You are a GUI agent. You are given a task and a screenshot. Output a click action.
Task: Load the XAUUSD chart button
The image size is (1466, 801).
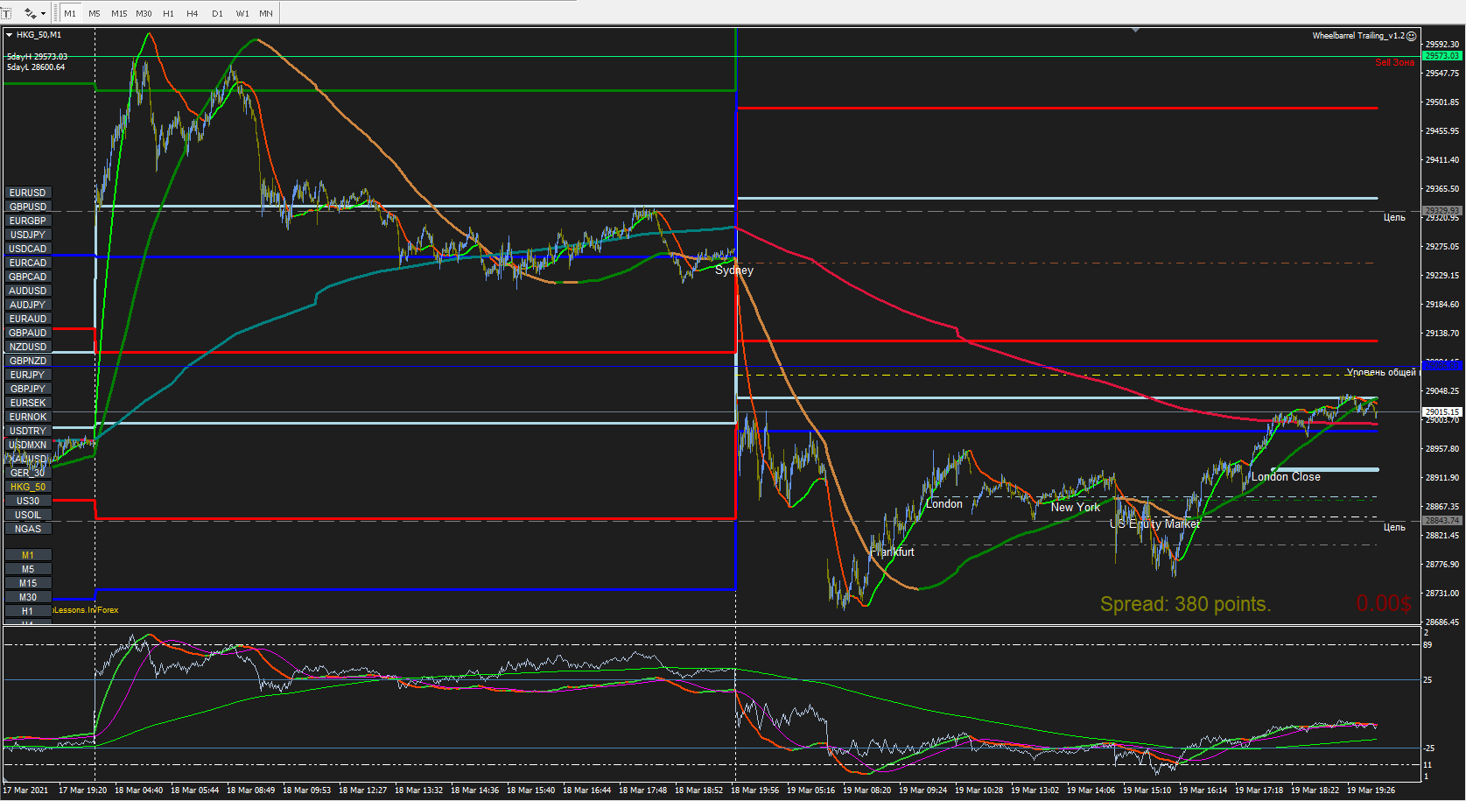click(28, 459)
